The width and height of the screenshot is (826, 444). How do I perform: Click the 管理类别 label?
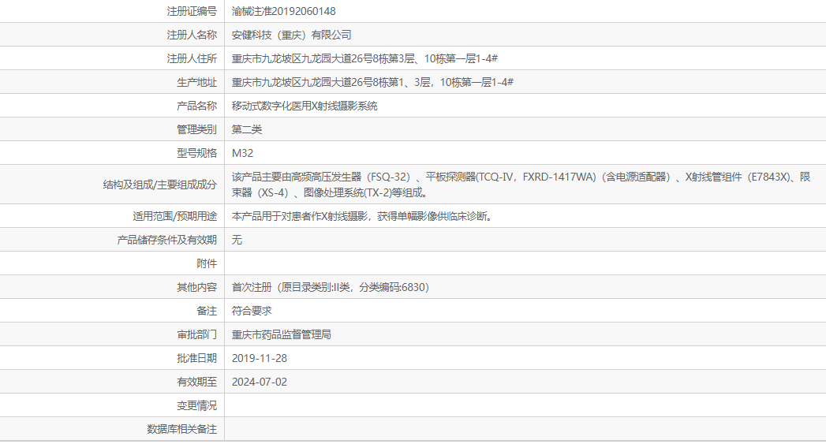[196, 129]
